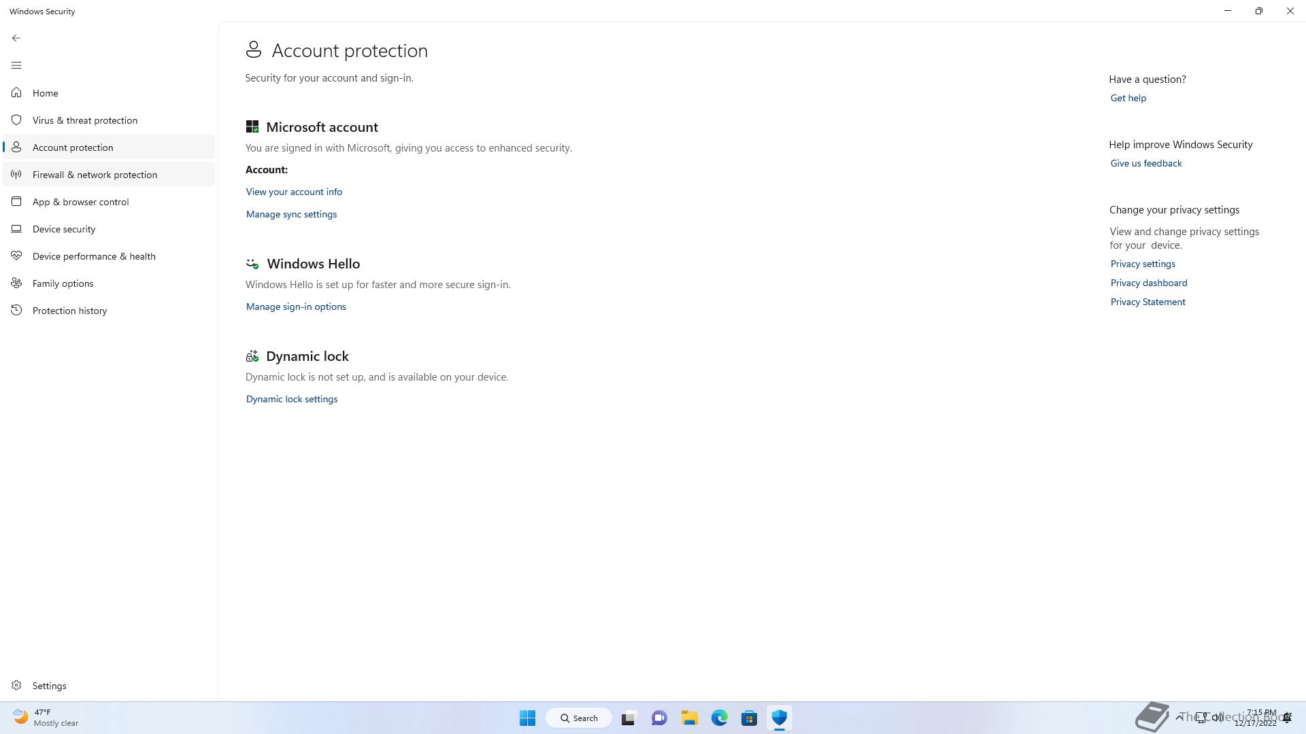
Task: Go to the Home section
Action: click(x=109, y=92)
